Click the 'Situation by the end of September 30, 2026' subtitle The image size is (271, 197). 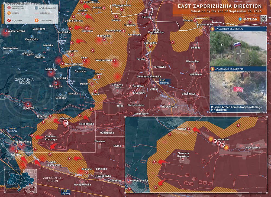point(226,11)
